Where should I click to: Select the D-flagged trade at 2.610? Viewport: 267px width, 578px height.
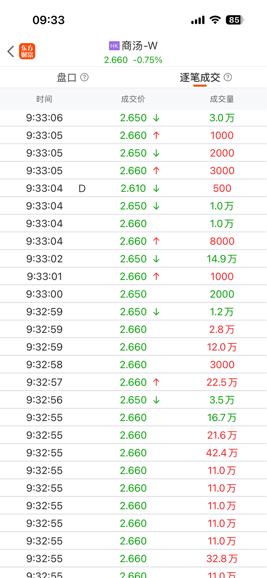tap(133, 188)
